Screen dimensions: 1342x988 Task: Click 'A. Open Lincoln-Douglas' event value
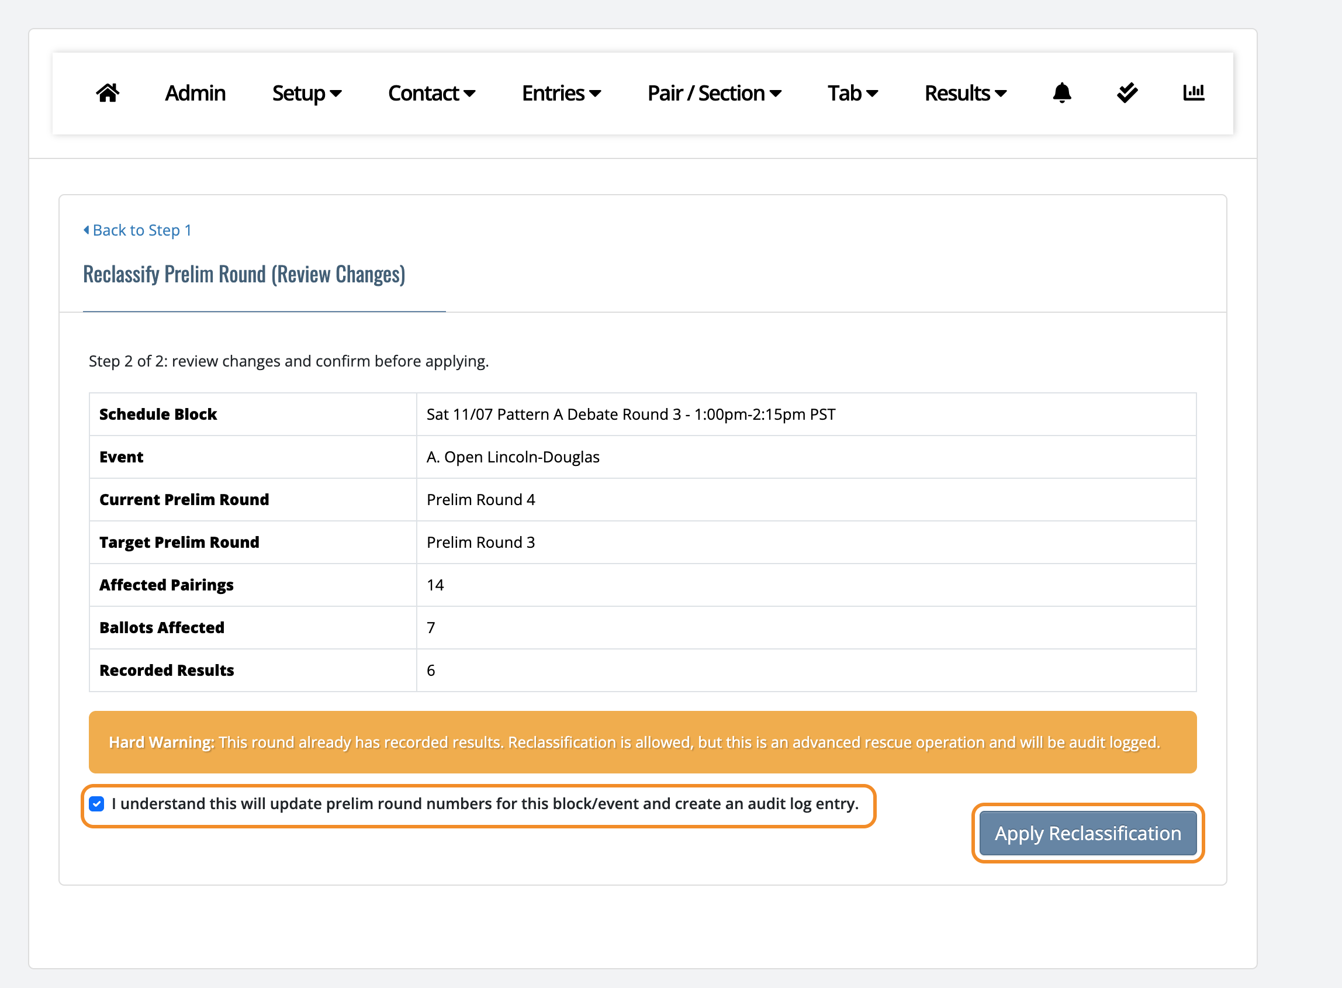pyautogui.click(x=513, y=457)
